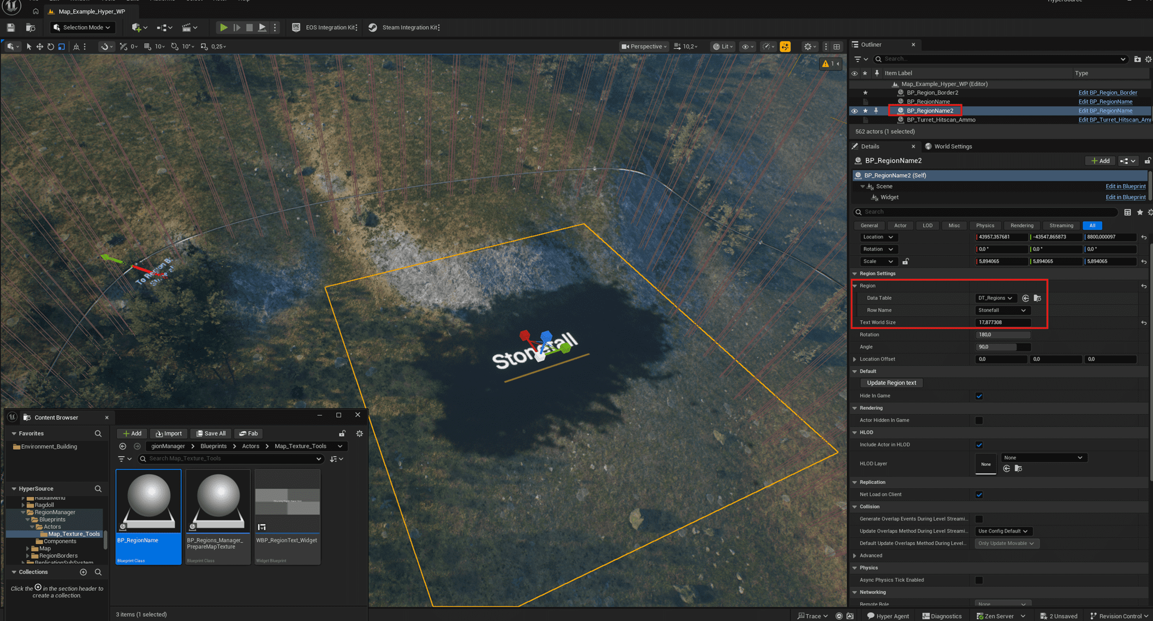This screenshot has height=621, width=1153.
Task: Open the Cinematics clapperboard menu
Action: click(189, 27)
